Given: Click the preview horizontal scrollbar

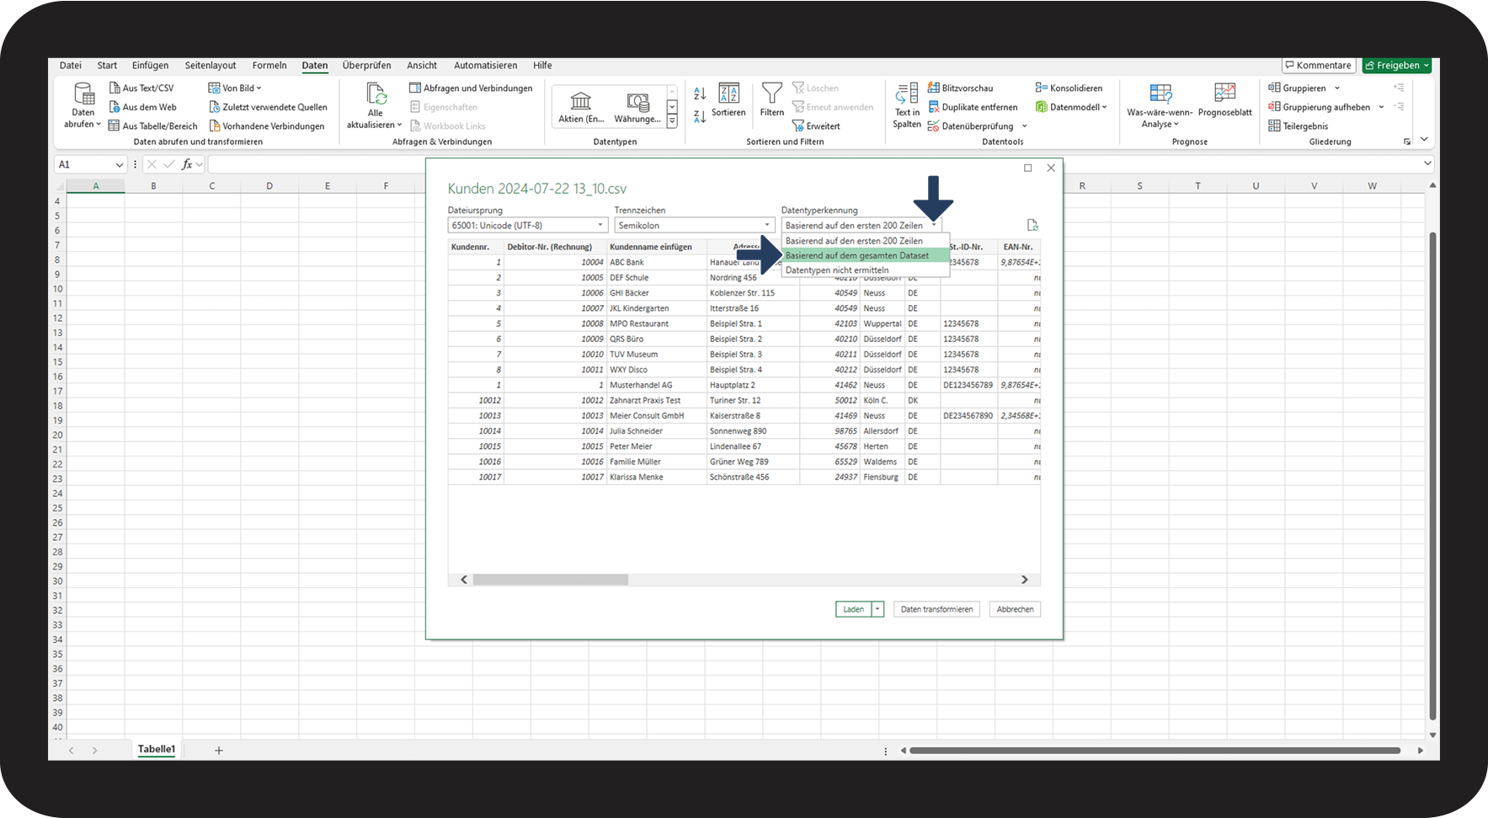Looking at the screenshot, I should pos(550,580).
